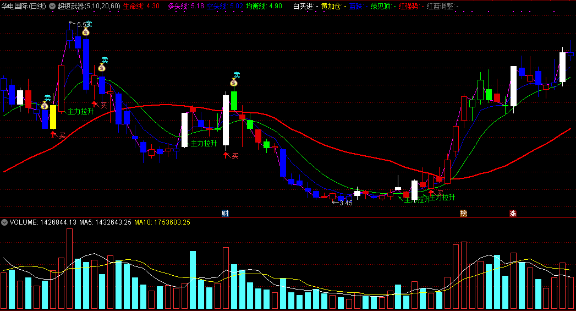Click the sell money-bag icon above the yellow candle
This screenshot has width=576, height=311.
[x=45, y=106]
